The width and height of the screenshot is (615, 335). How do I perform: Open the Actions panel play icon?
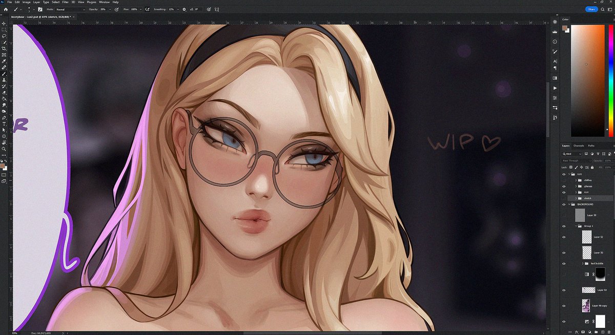[555, 88]
